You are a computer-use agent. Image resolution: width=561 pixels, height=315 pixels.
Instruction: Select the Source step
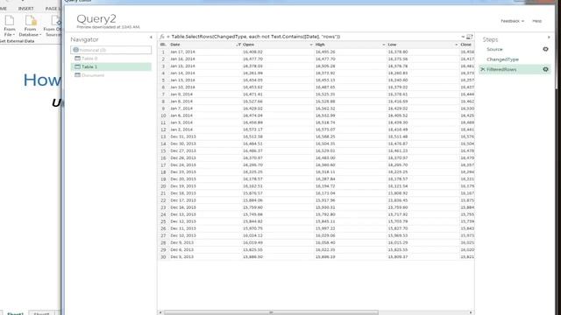click(x=494, y=49)
